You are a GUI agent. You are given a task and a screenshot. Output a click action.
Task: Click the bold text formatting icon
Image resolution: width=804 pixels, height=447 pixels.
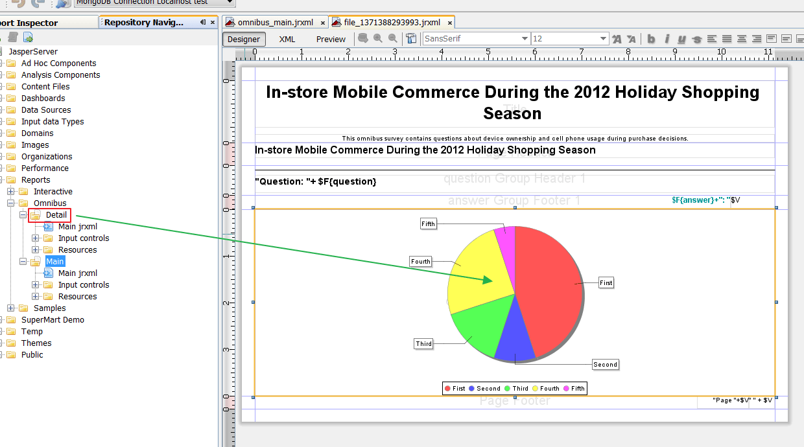coord(651,39)
